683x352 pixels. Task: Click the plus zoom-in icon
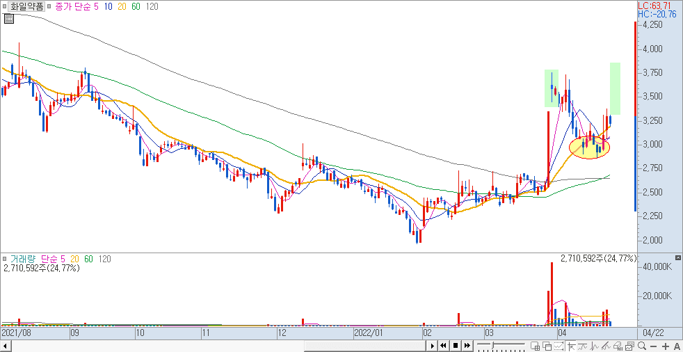[665, 346]
